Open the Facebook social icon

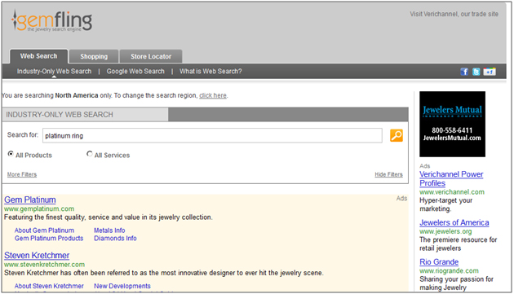(464, 72)
